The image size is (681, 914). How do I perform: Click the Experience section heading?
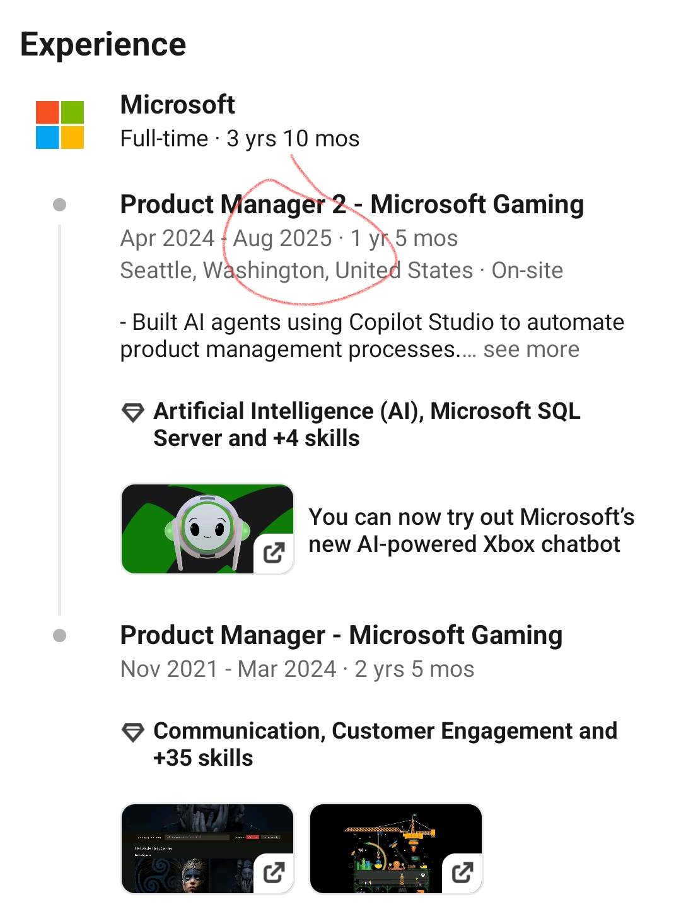(x=103, y=45)
